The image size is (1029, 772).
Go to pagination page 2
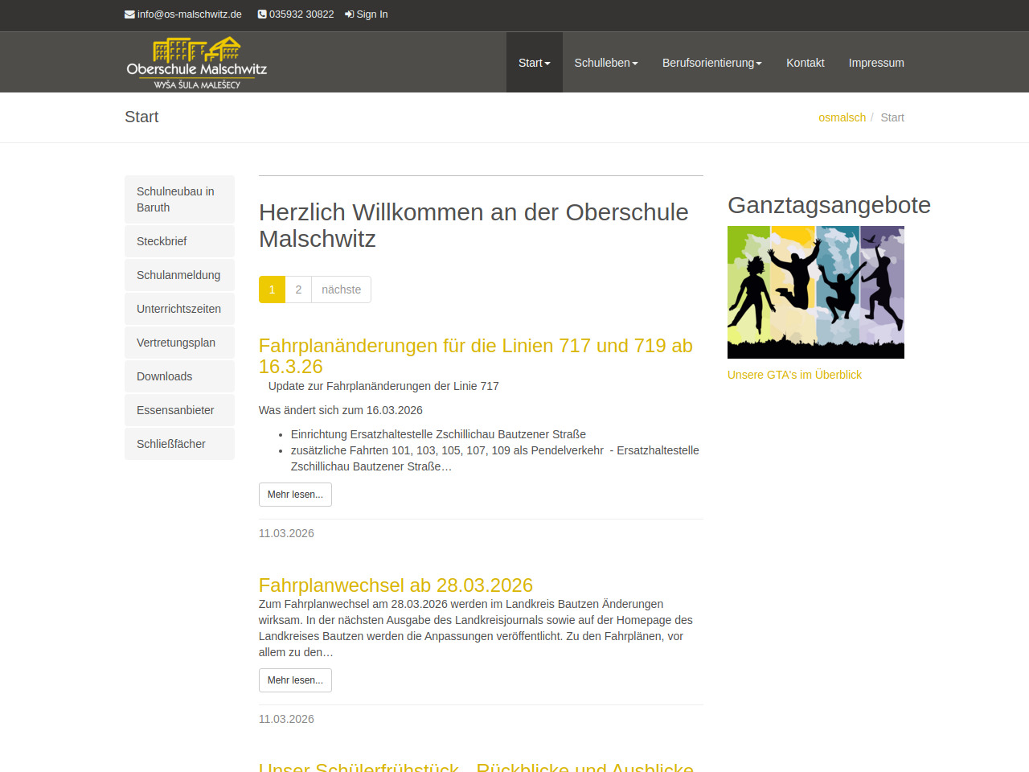tap(298, 289)
